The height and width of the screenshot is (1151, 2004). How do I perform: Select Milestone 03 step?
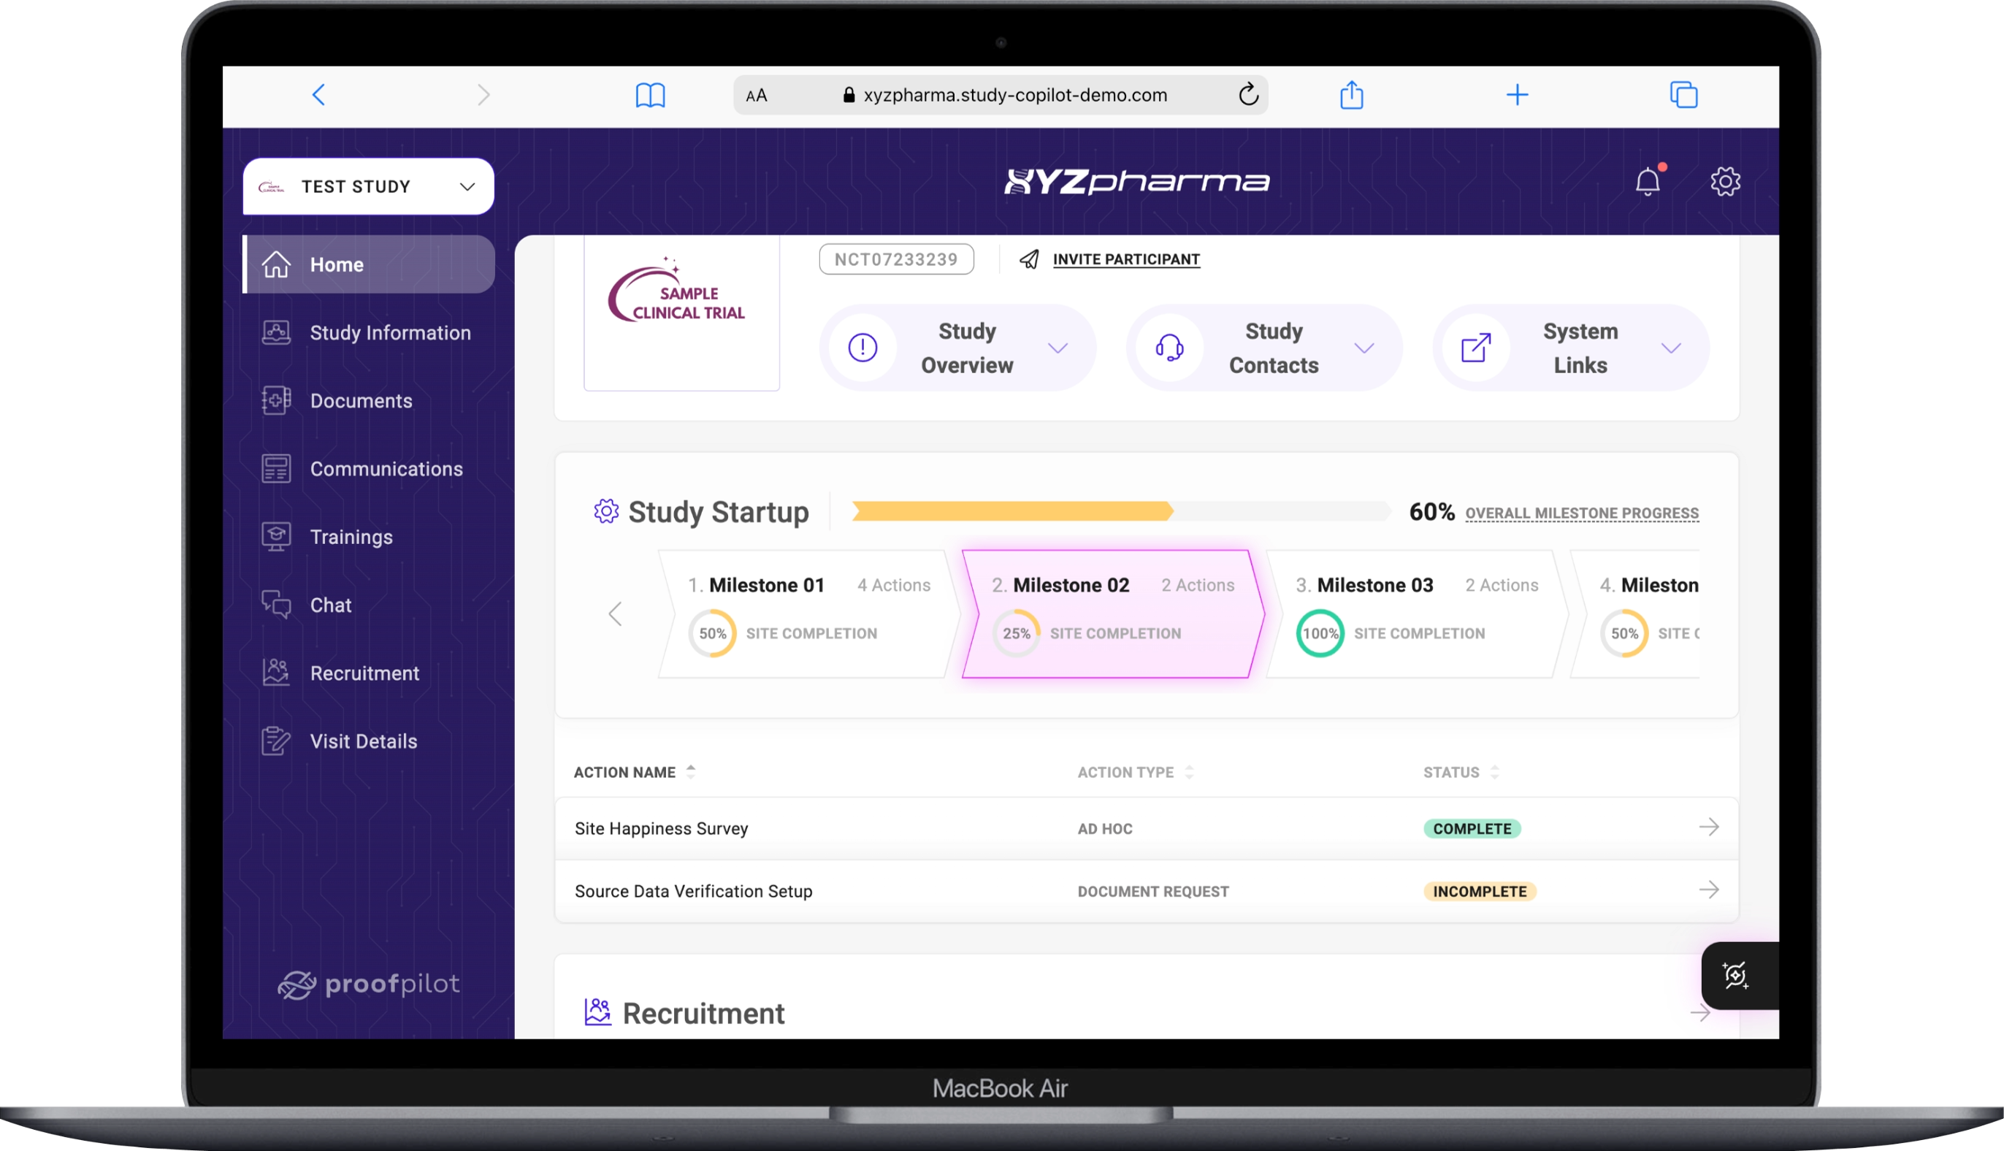pos(1415,613)
